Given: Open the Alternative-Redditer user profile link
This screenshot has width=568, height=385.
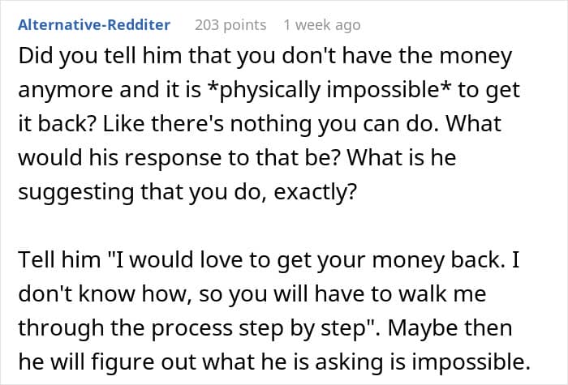Looking at the screenshot, I should tap(94, 25).
